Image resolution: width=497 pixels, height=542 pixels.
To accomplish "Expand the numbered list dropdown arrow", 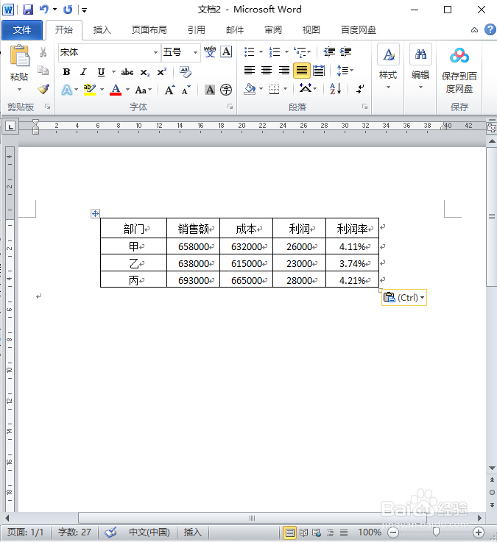I will tap(286, 52).
